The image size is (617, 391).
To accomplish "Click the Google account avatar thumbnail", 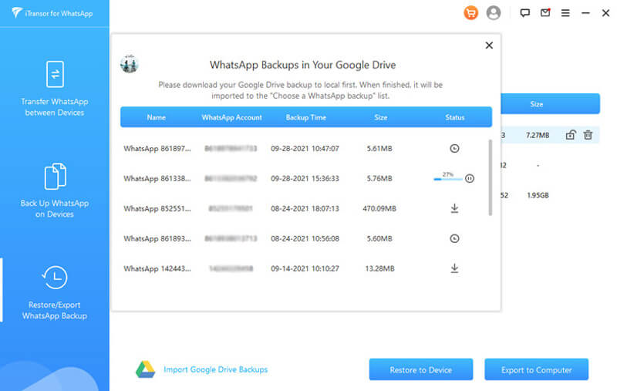I will click(130, 63).
